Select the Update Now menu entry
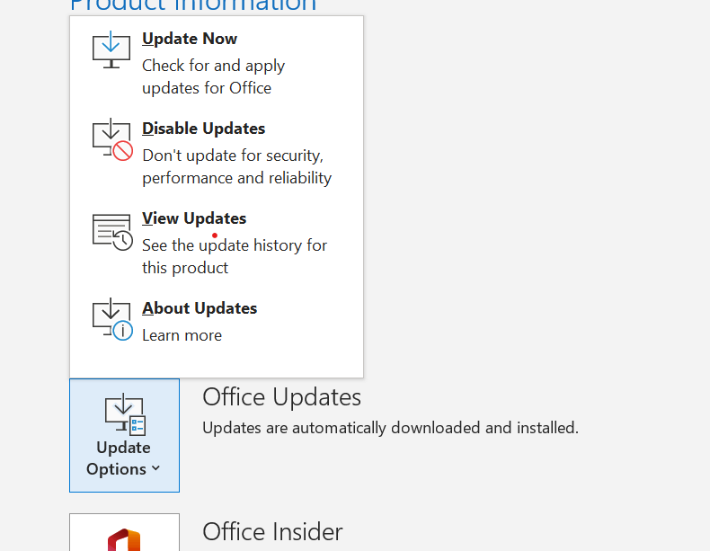 pos(217,63)
